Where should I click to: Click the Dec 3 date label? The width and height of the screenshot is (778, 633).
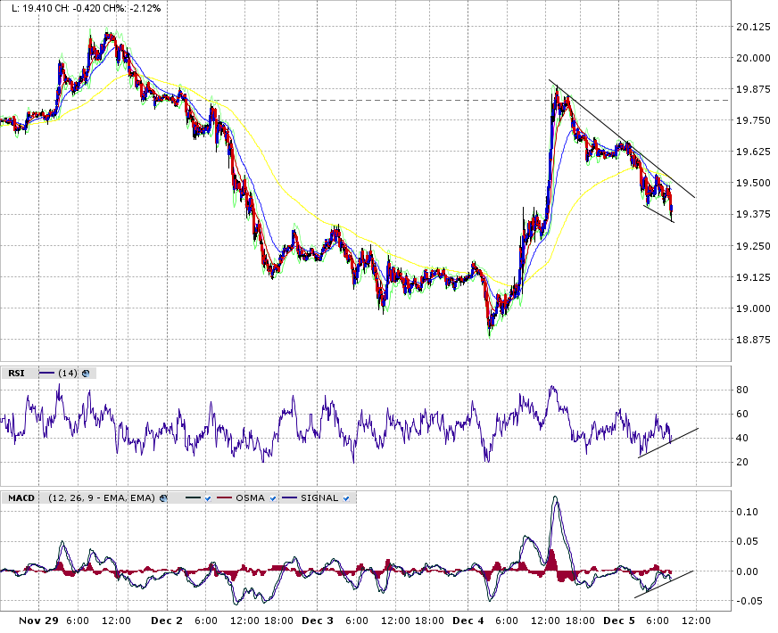(318, 621)
